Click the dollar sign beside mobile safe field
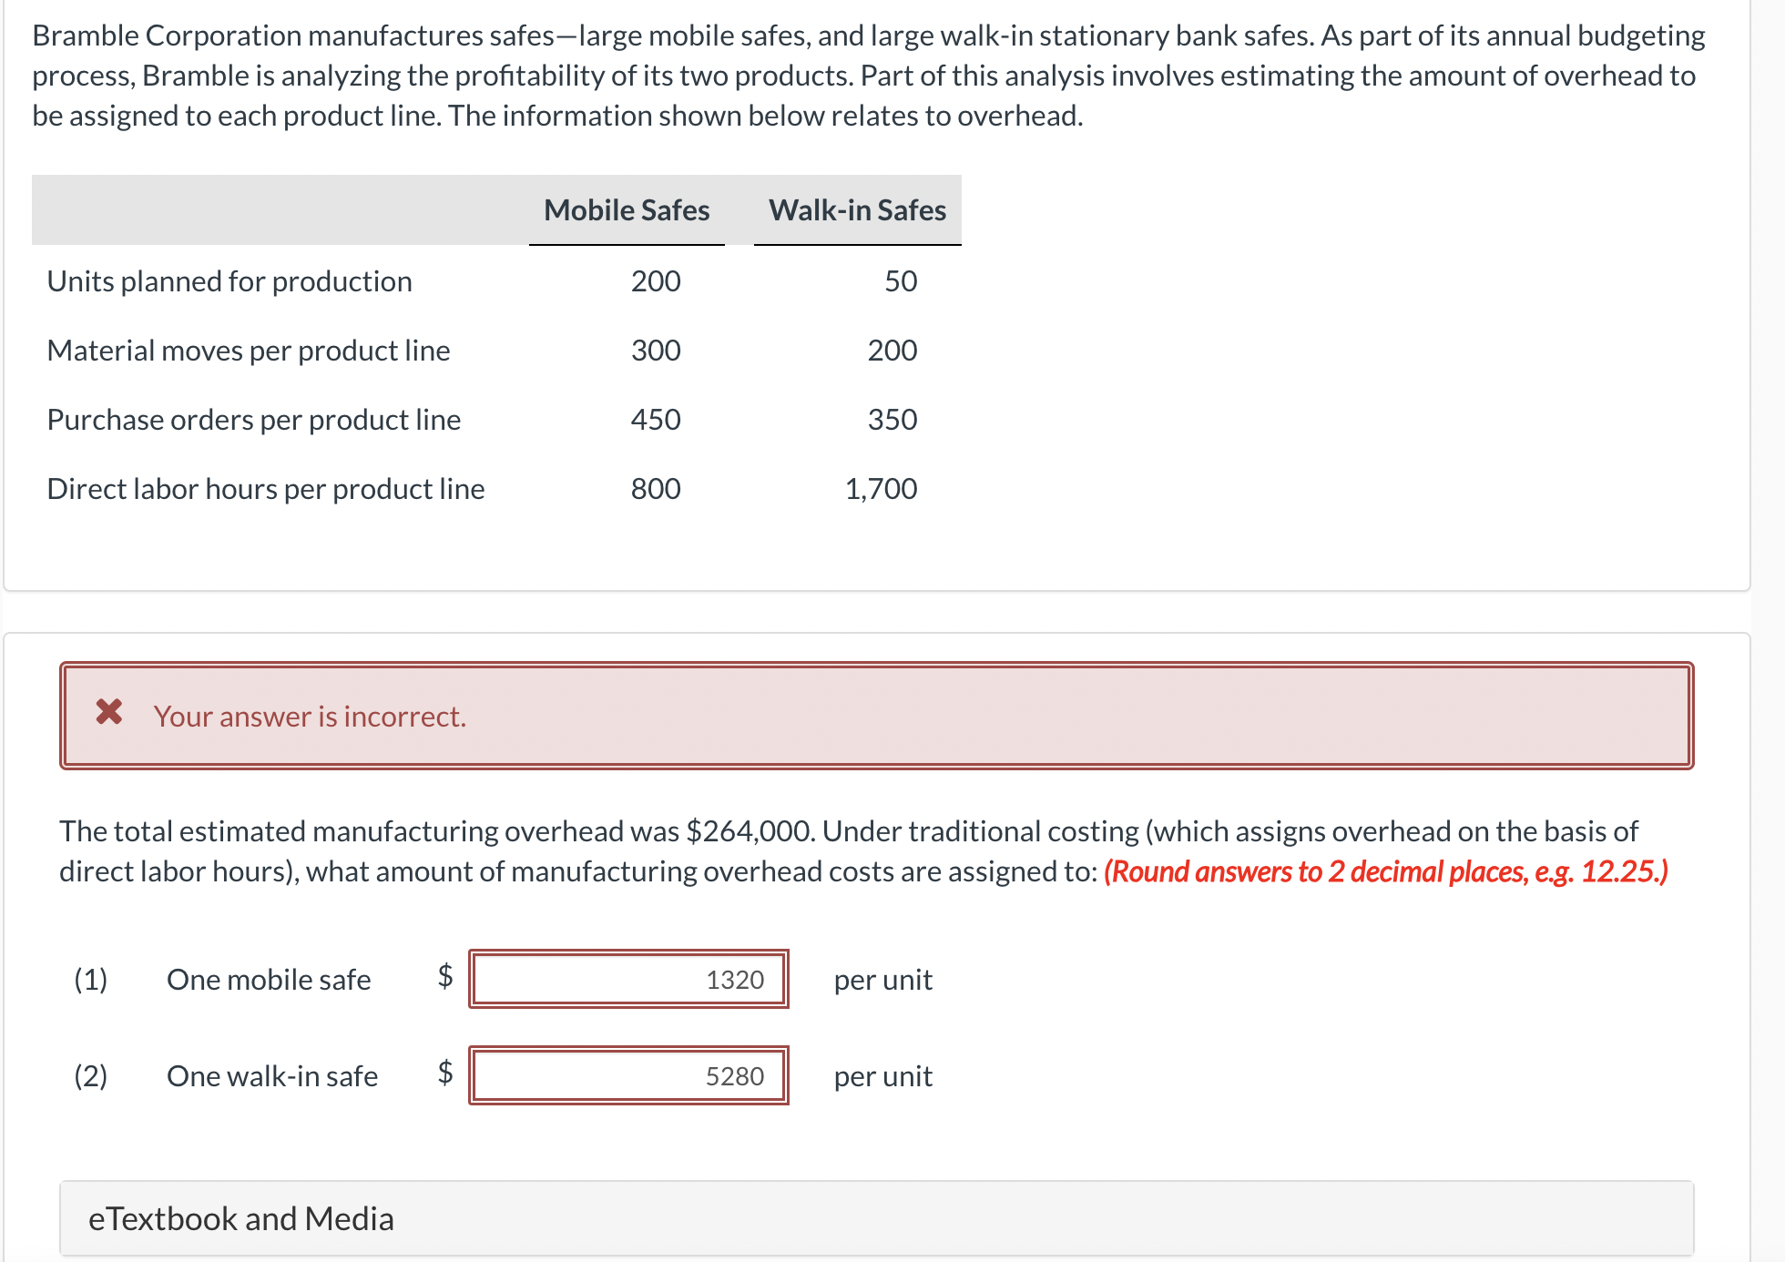The height and width of the screenshot is (1262, 1785). click(445, 976)
